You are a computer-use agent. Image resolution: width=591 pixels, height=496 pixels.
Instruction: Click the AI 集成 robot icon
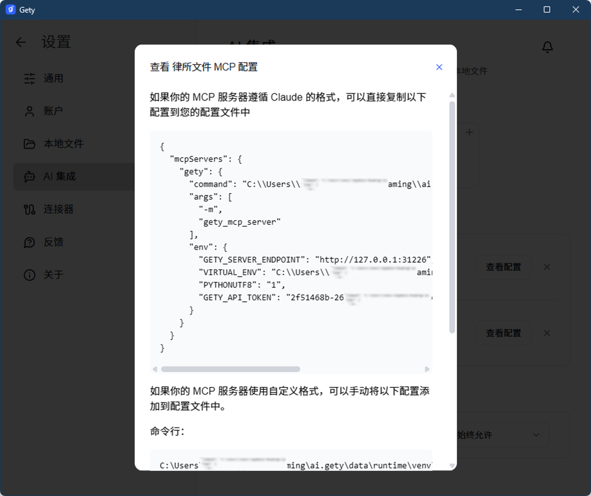pos(30,176)
